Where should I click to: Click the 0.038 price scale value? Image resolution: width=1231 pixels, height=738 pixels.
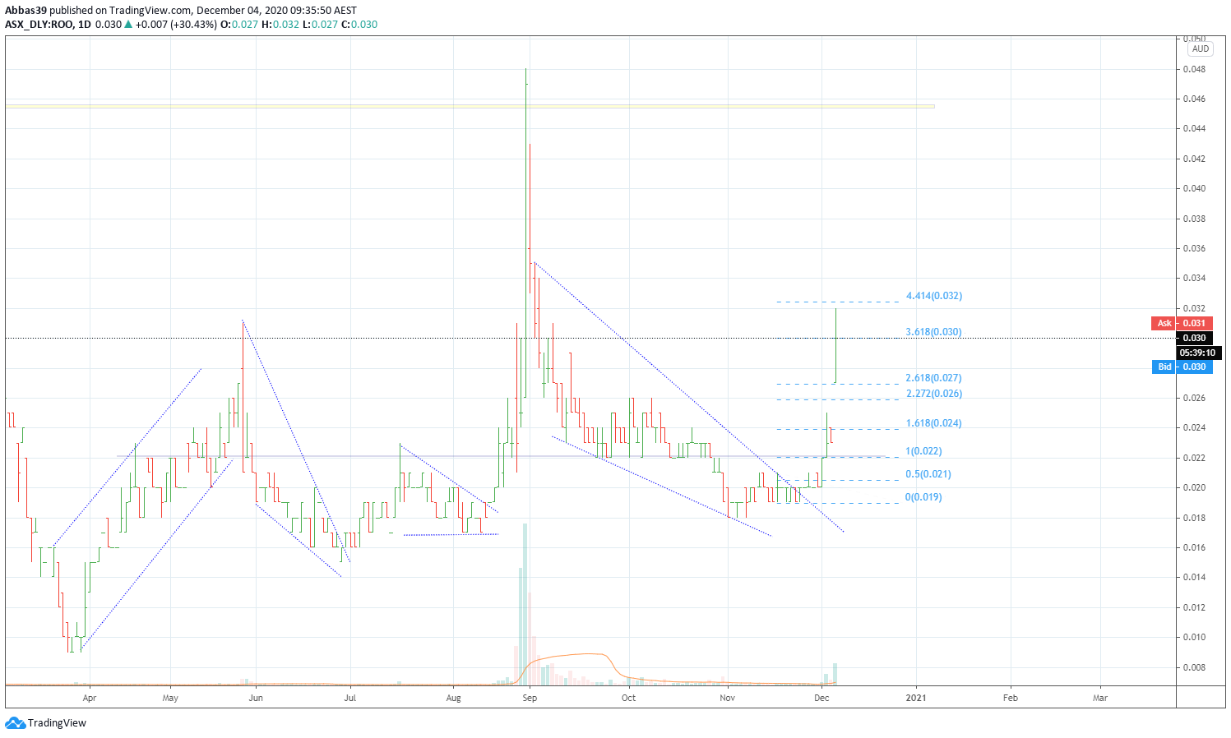tap(1194, 219)
